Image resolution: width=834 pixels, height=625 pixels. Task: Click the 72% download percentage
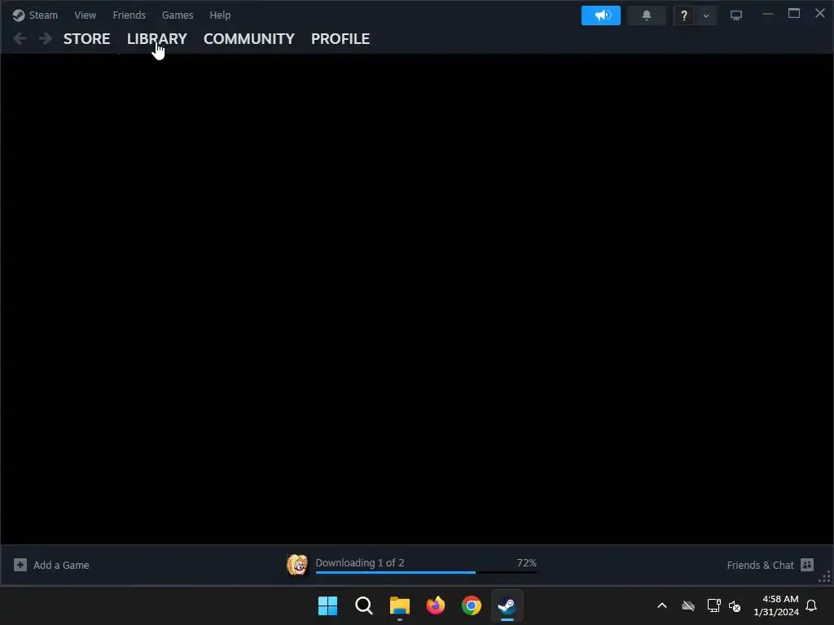(x=527, y=562)
